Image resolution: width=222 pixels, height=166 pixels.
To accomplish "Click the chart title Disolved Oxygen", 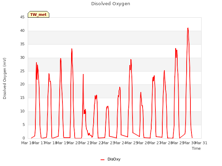I will coord(111,4).
